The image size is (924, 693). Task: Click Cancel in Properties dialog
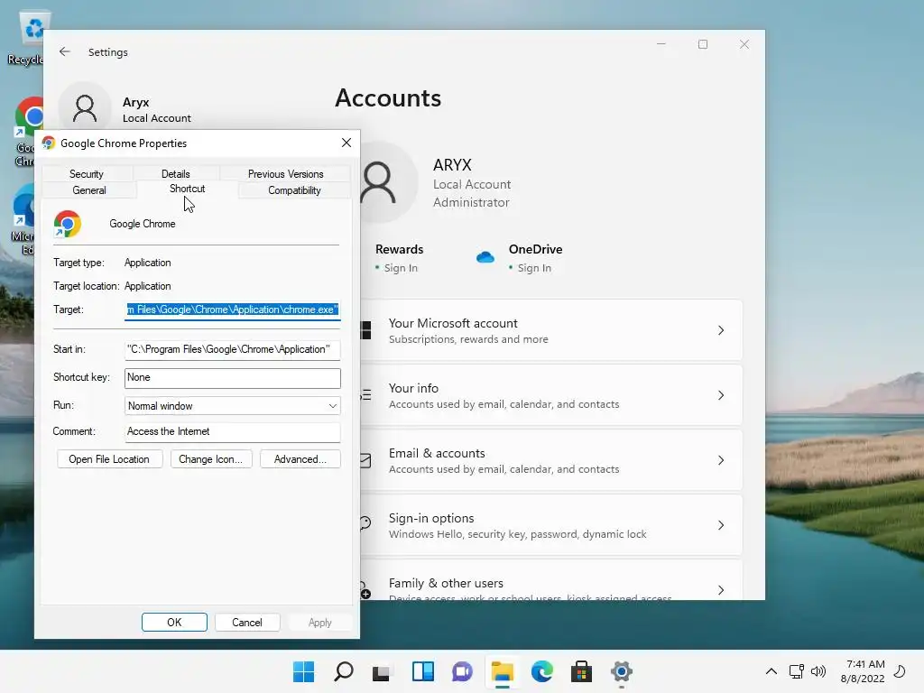coord(247,623)
